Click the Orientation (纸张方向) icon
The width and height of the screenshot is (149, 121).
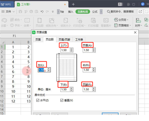pyautogui.click(x=52, y=20)
